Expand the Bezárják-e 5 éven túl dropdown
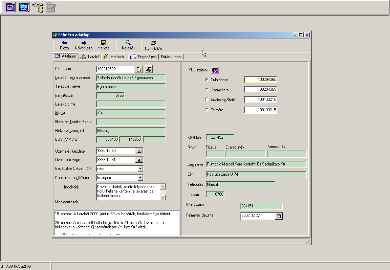 [x=140, y=168]
